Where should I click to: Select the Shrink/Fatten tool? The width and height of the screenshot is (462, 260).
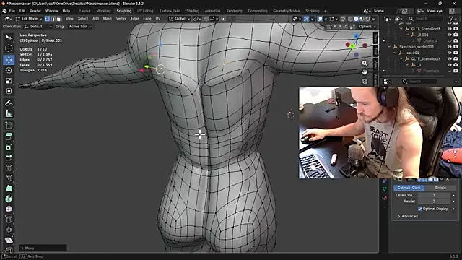click(9, 230)
